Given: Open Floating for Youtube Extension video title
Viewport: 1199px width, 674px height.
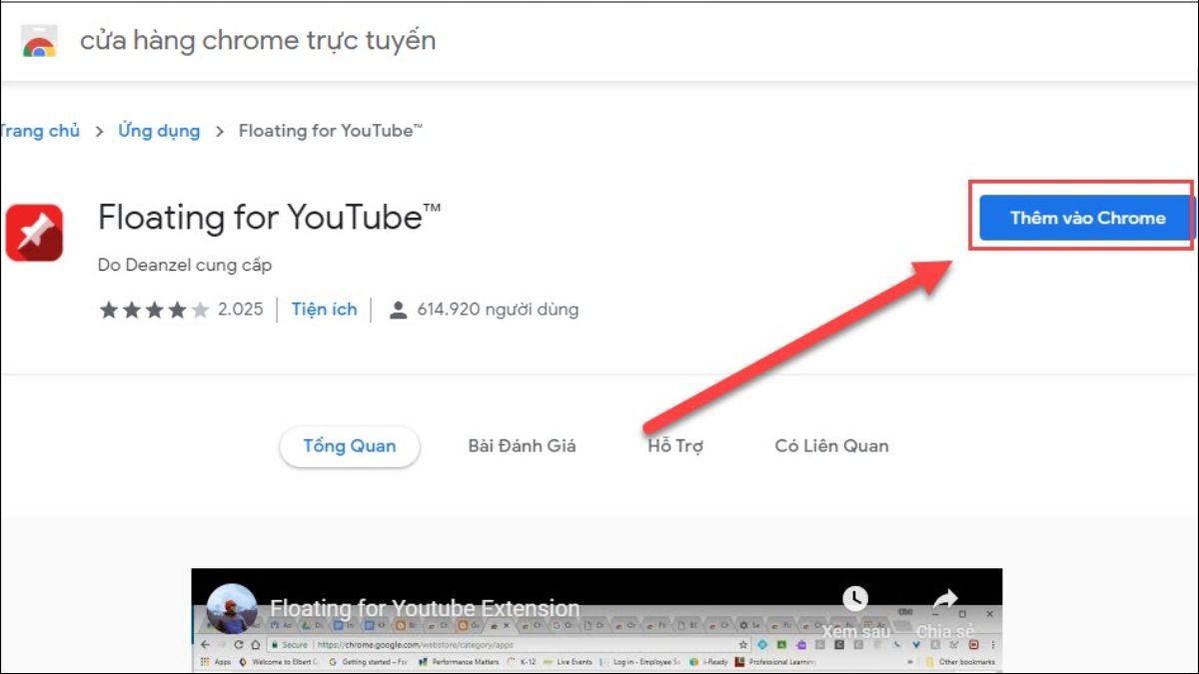Looking at the screenshot, I should point(425,608).
